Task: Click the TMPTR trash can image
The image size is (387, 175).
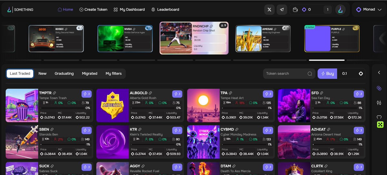Action: [22, 105]
